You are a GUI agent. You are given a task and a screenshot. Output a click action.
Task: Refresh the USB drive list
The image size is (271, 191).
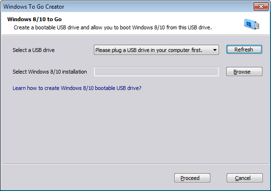[244, 50]
